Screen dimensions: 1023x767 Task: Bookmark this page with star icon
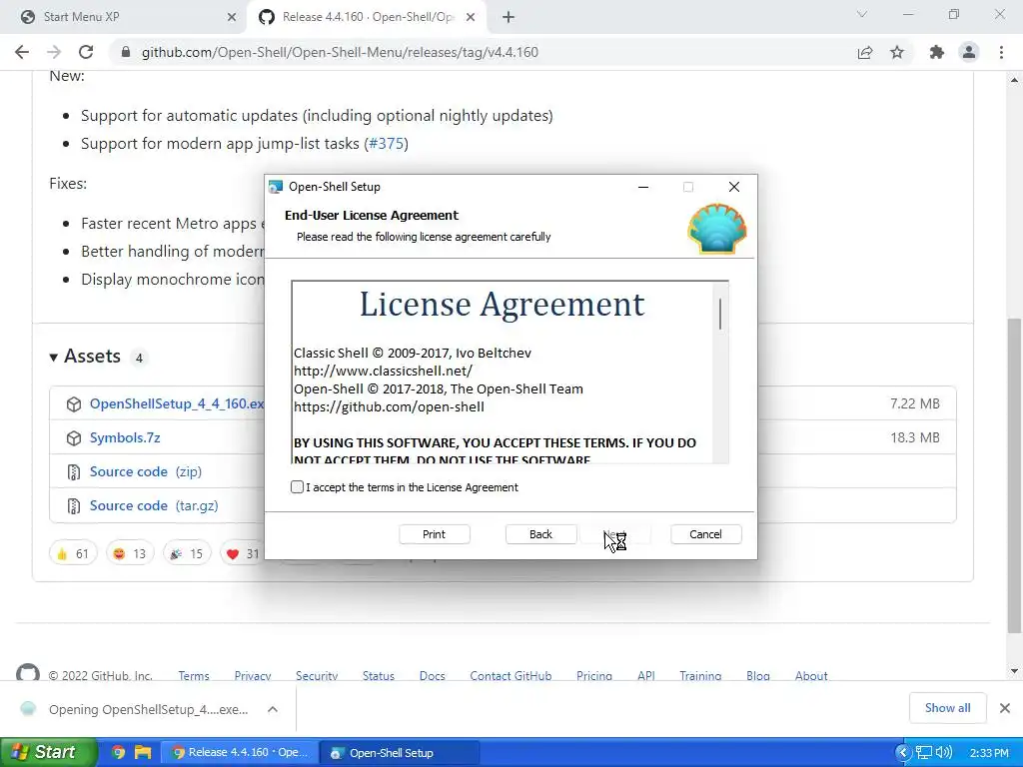pos(897,52)
